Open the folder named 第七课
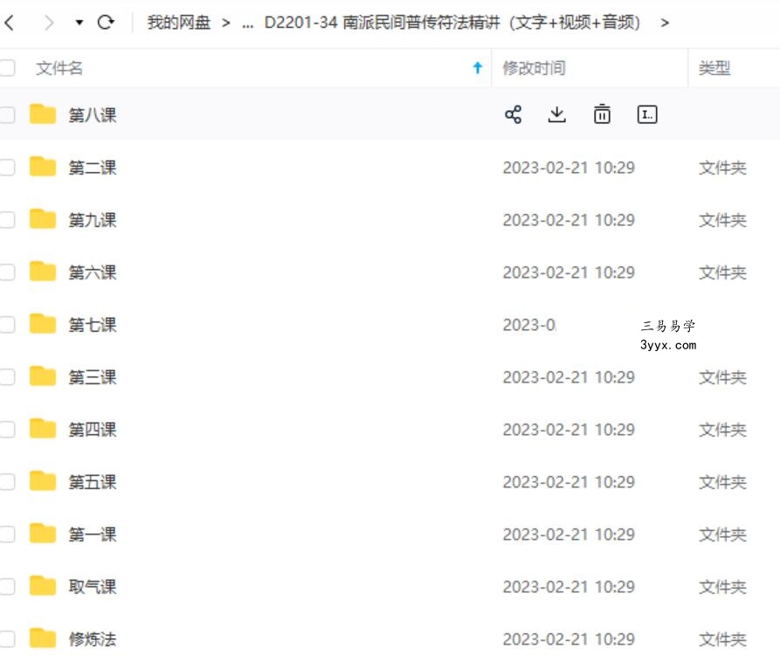780x669 pixels. [93, 325]
